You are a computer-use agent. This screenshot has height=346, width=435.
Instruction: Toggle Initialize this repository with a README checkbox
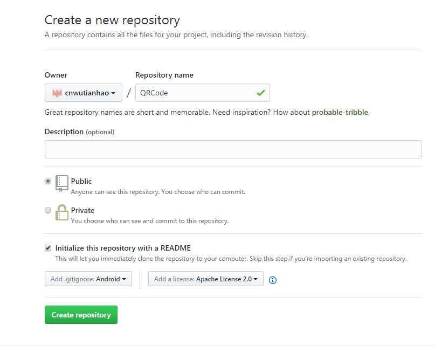(48, 248)
